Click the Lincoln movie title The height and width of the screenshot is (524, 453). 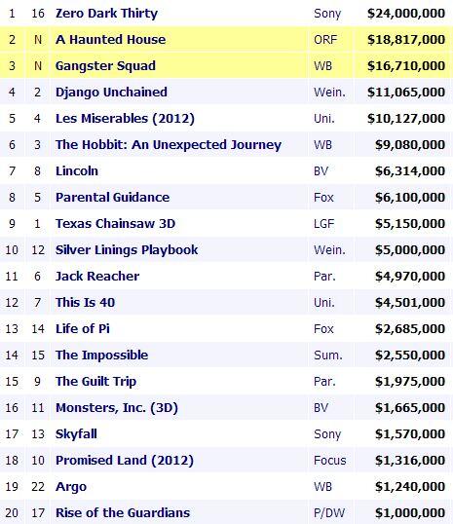click(x=77, y=170)
